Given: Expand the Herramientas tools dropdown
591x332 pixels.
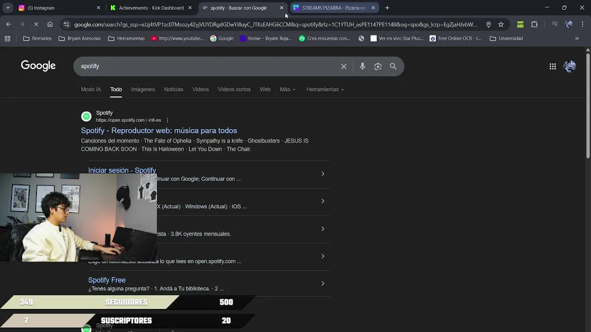Looking at the screenshot, I should coord(325,89).
